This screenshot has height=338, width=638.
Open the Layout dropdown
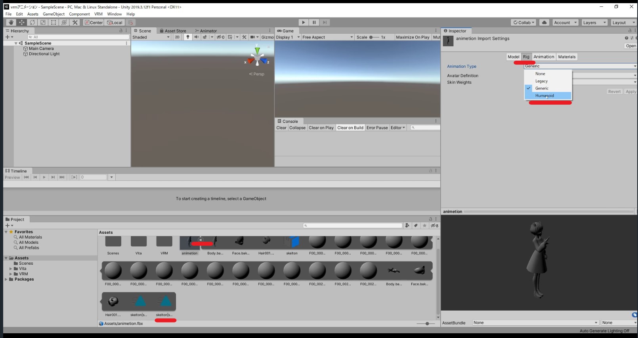pyautogui.click(x=623, y=23)
